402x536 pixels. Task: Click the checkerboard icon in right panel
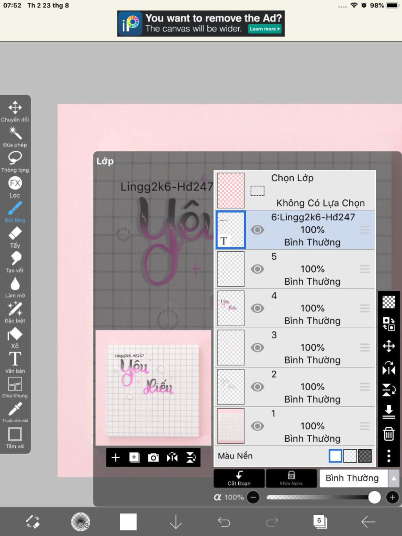point(389,302)
